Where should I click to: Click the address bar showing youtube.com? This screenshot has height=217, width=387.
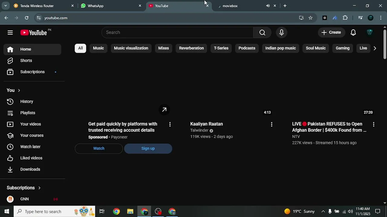169,18
